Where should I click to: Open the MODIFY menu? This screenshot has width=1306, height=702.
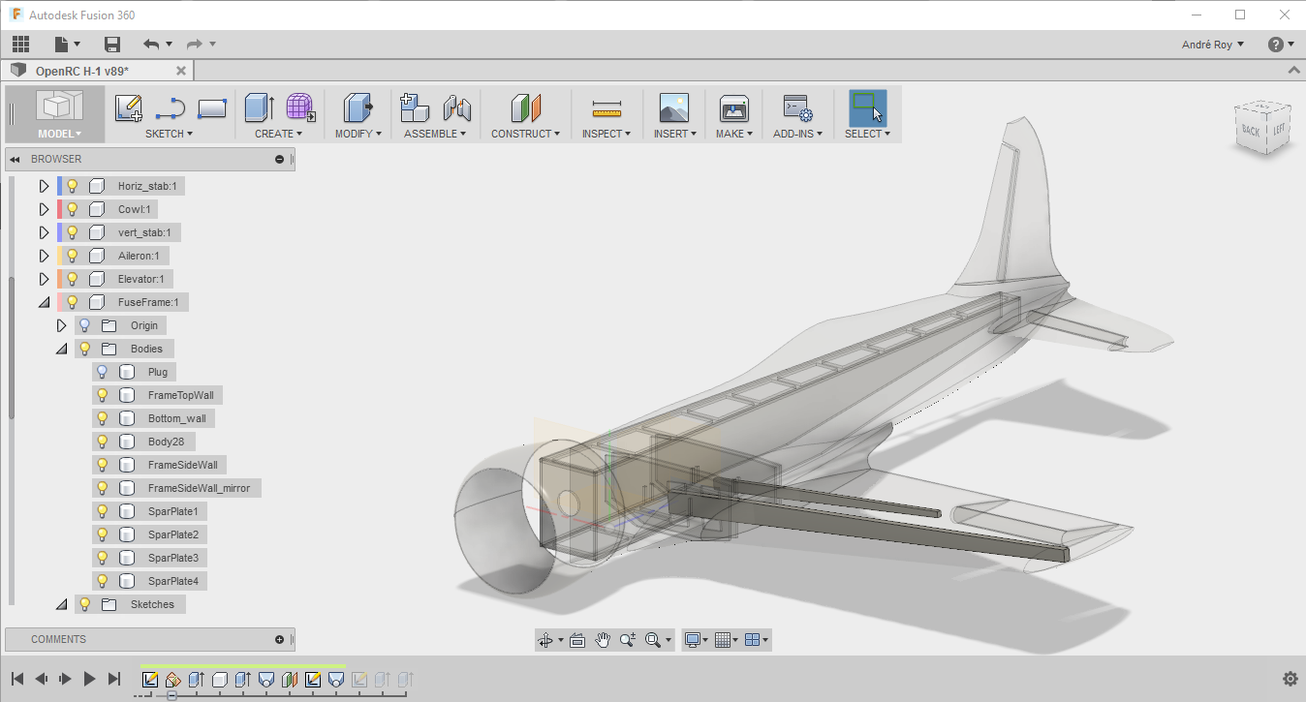click(358, 134)
